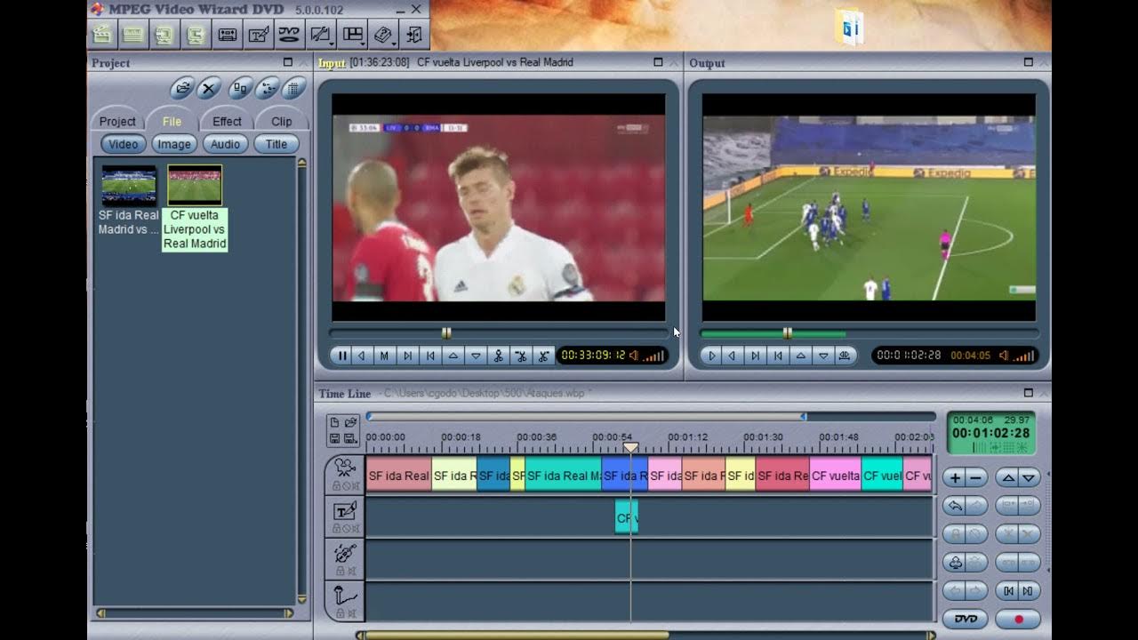
Task: Select the pink CF vuelta clip on timeline
Action: click(835, 476)
